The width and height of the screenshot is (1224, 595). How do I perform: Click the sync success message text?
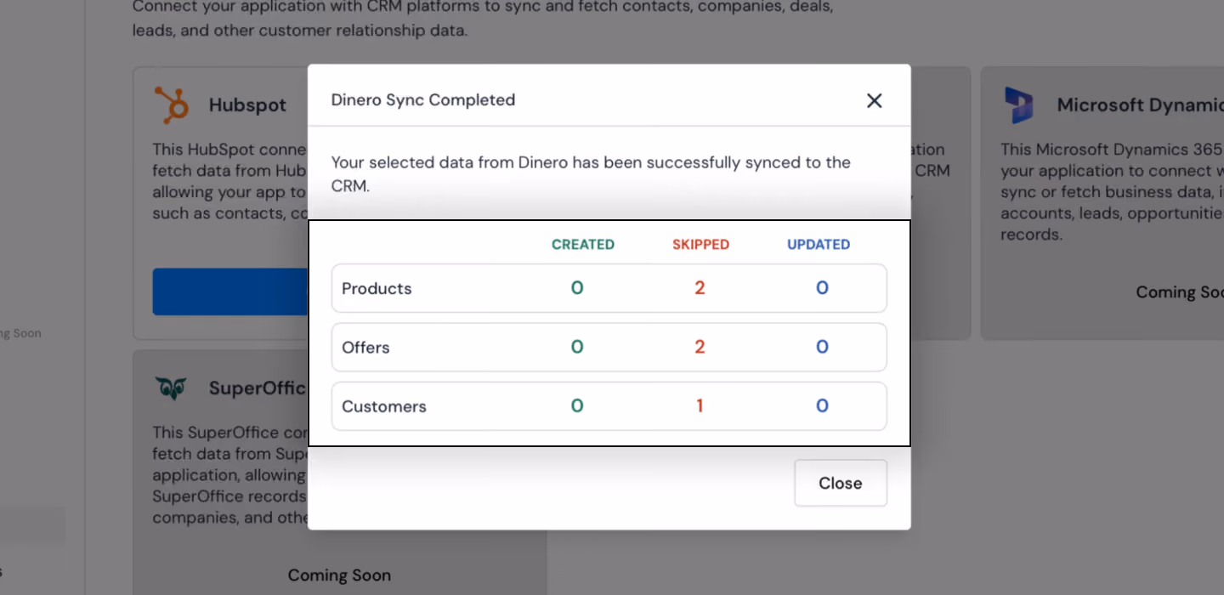click(591, 173)
